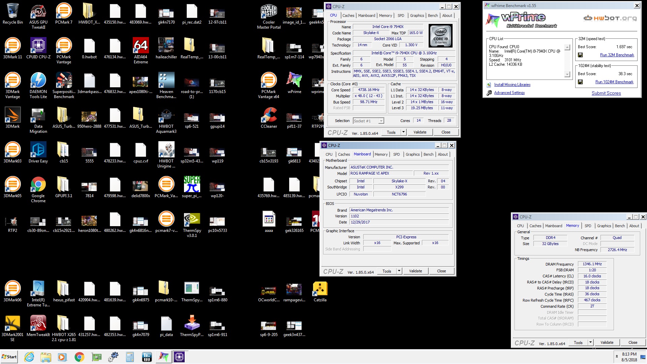Click Install Missing Libraries link
The image size is (647, 364).
point(512,85)
